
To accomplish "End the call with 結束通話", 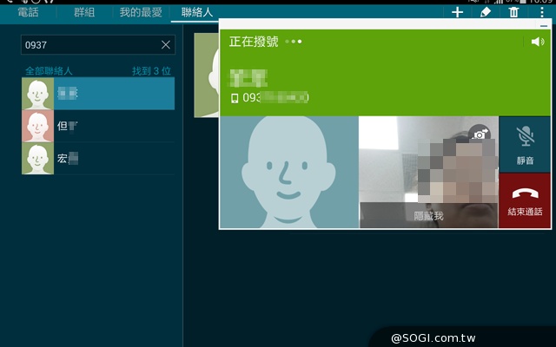I will point(525,200).
